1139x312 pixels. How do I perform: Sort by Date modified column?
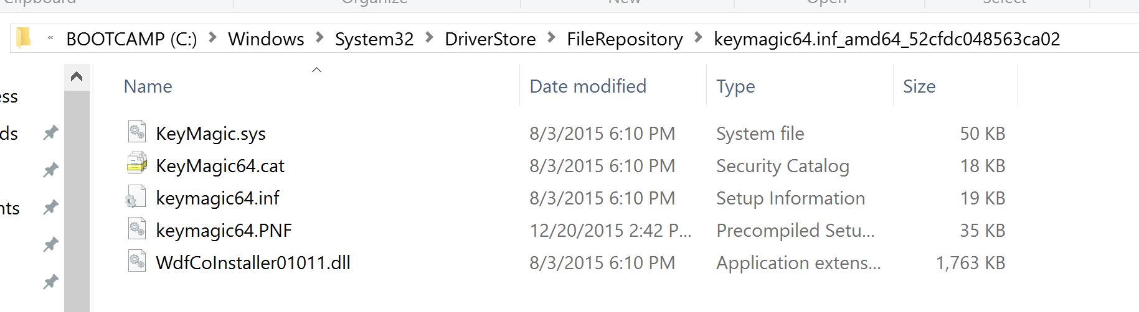[587, 86]
